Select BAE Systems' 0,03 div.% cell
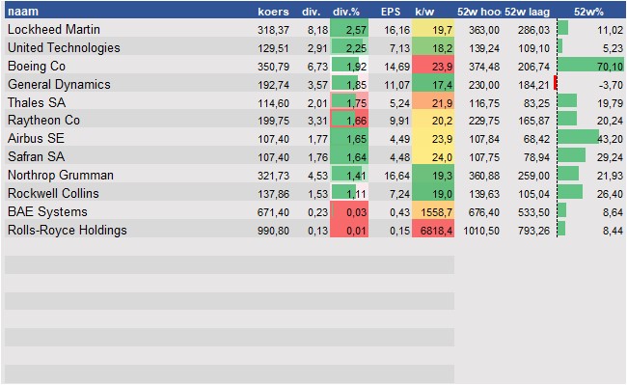Viewport: 627px width, 385px height. [349, 212]
